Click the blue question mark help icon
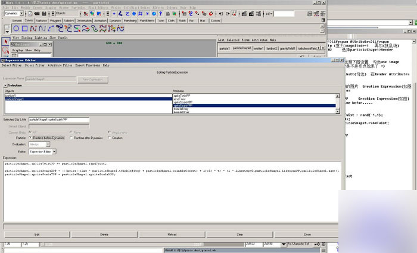The width and height of the screenshot is (417, 253). [160, 14]
